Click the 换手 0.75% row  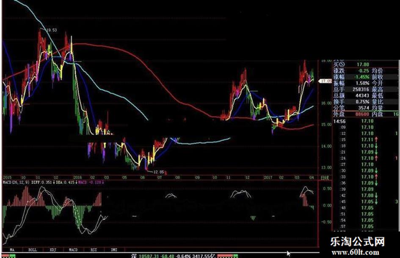[351, 101]
